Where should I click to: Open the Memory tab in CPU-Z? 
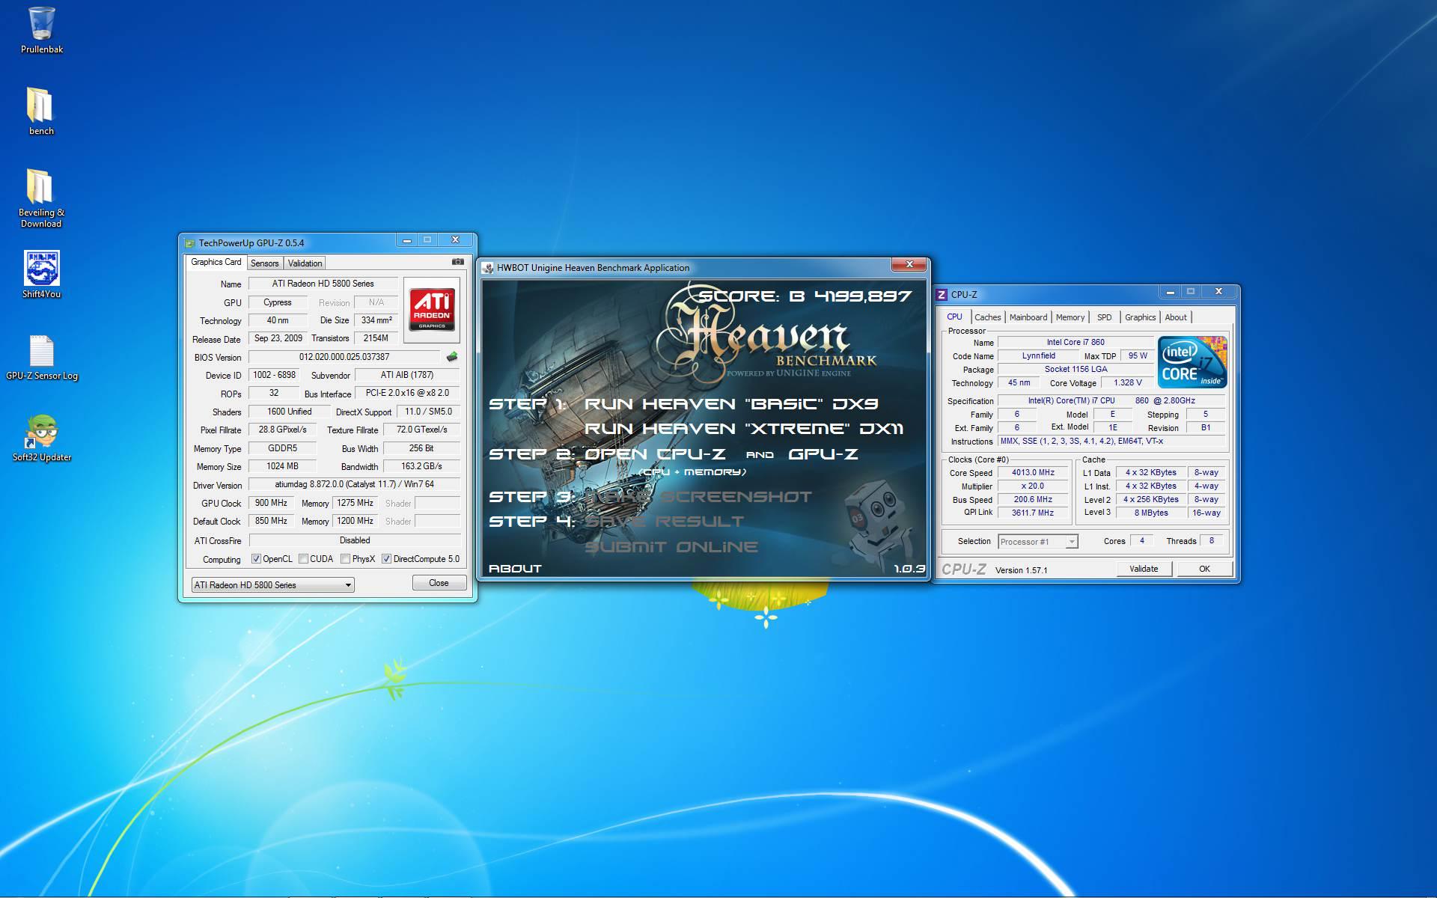[1070, 317]
